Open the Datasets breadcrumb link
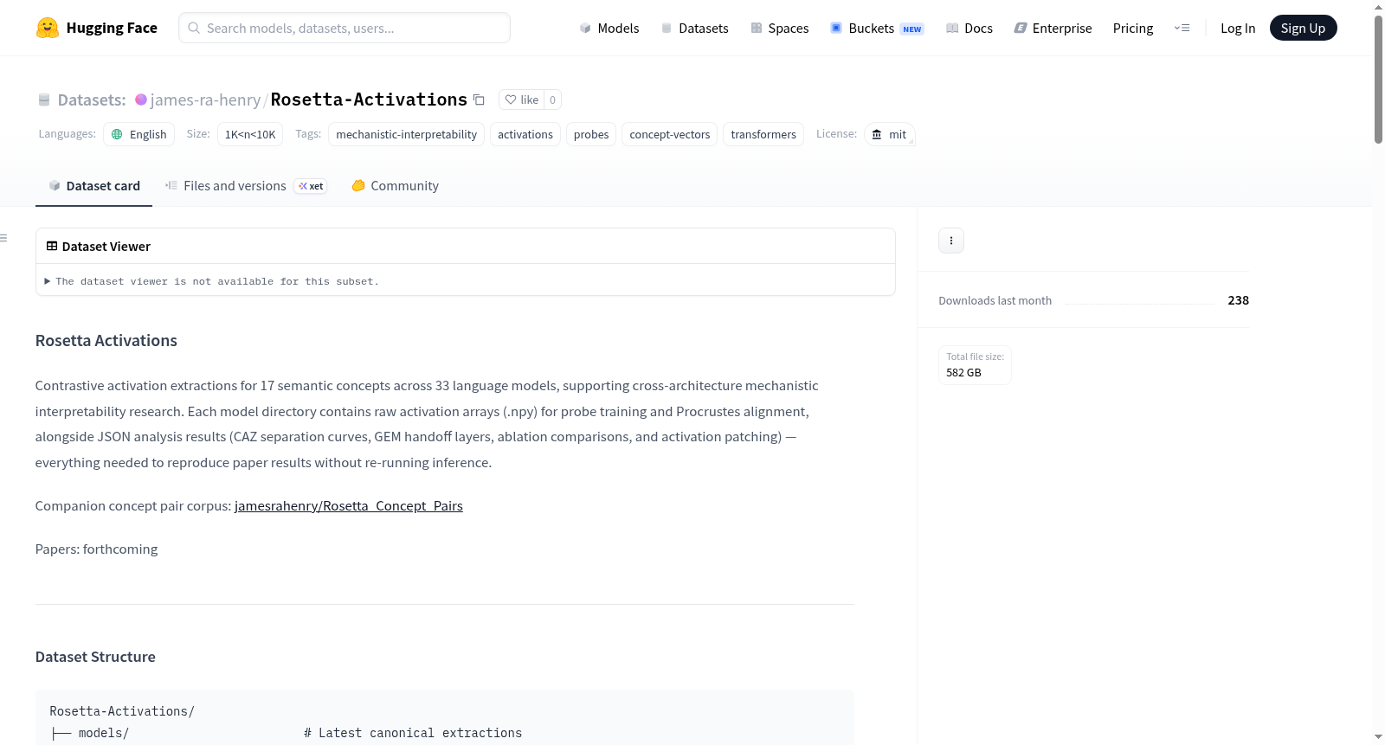The image size is (1385, 745). pos(92,100)
